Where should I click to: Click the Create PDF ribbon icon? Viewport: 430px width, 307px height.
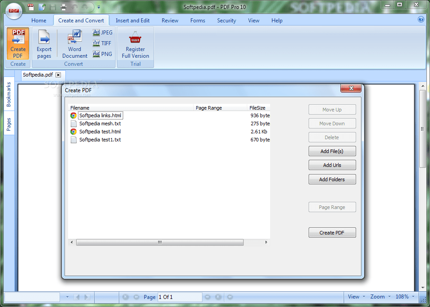(x=18, y=43)
